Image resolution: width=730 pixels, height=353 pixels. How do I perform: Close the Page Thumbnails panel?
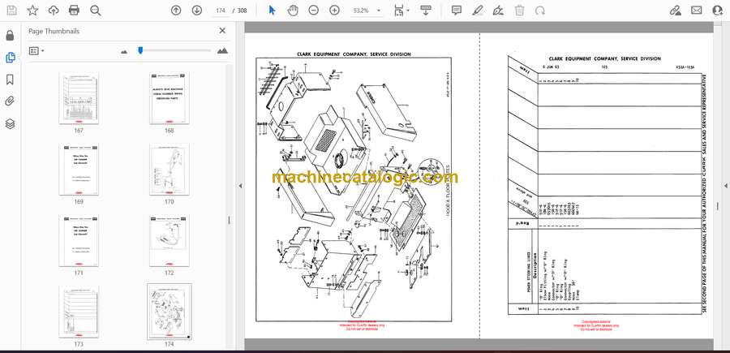(x=222, y=31)
